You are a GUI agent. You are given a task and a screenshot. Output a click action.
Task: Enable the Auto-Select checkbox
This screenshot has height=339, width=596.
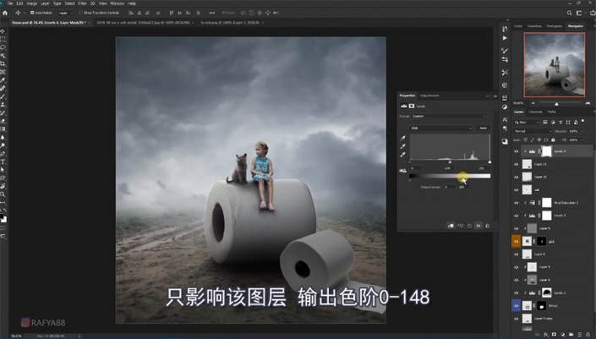[32, 13]
